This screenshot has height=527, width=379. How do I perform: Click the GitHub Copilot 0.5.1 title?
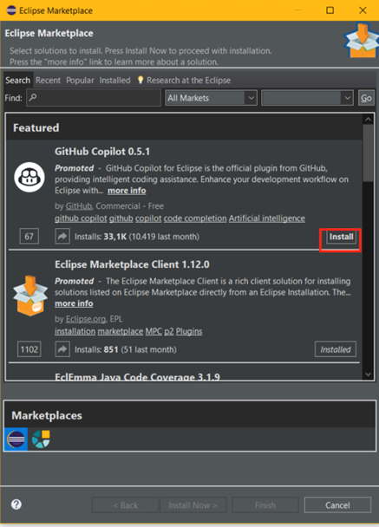102,152
